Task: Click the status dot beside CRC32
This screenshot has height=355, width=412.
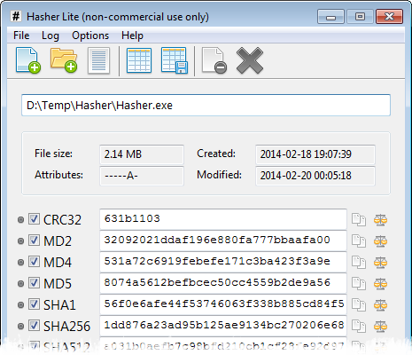Action: coord(20,220)
